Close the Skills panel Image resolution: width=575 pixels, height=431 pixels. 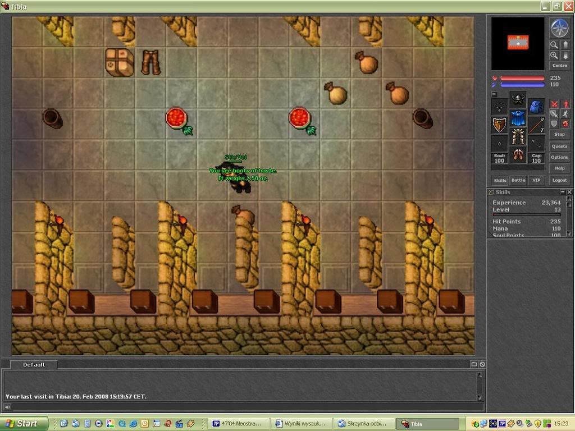point(569,192)
